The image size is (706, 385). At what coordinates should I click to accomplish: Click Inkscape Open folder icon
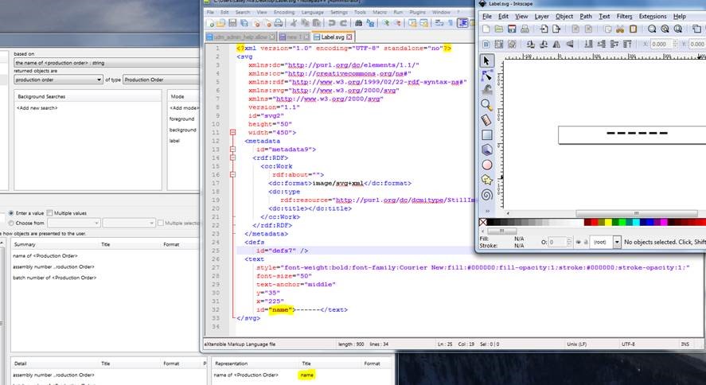coord(499,29)
